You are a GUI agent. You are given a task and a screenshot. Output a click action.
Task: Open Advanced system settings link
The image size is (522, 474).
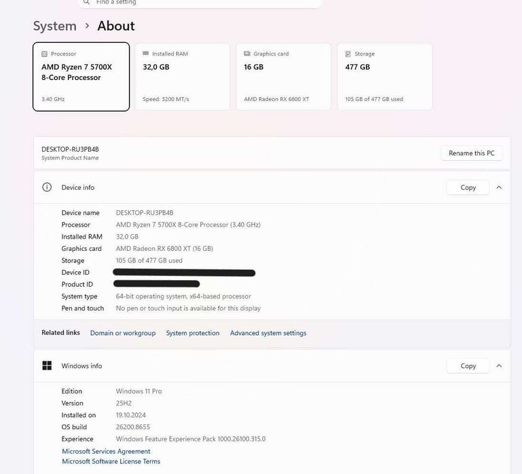(x=268, y=333)
